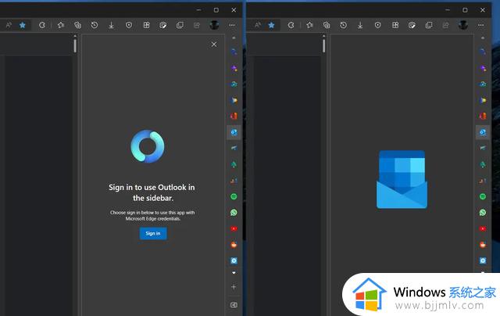Open Collections icon in right window toolbar
This screenshot has height=316, width=500.
click(x=327, y=25)
